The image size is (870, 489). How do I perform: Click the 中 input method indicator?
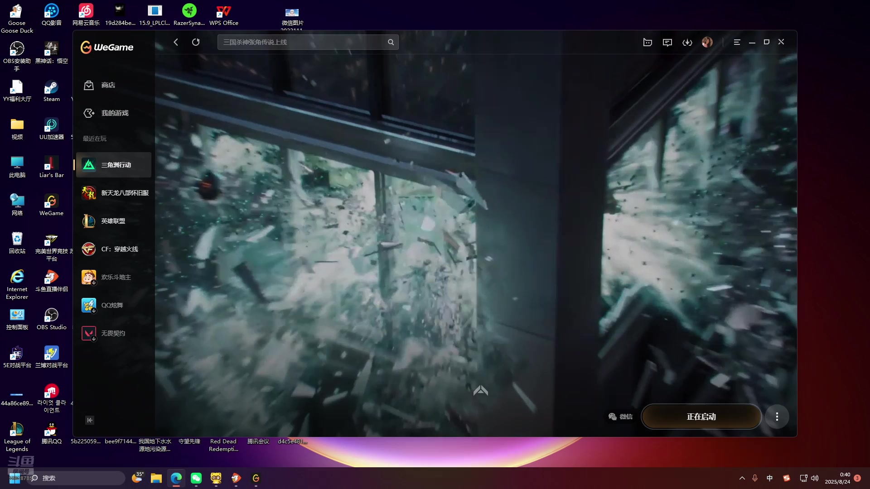coord(769,478)
